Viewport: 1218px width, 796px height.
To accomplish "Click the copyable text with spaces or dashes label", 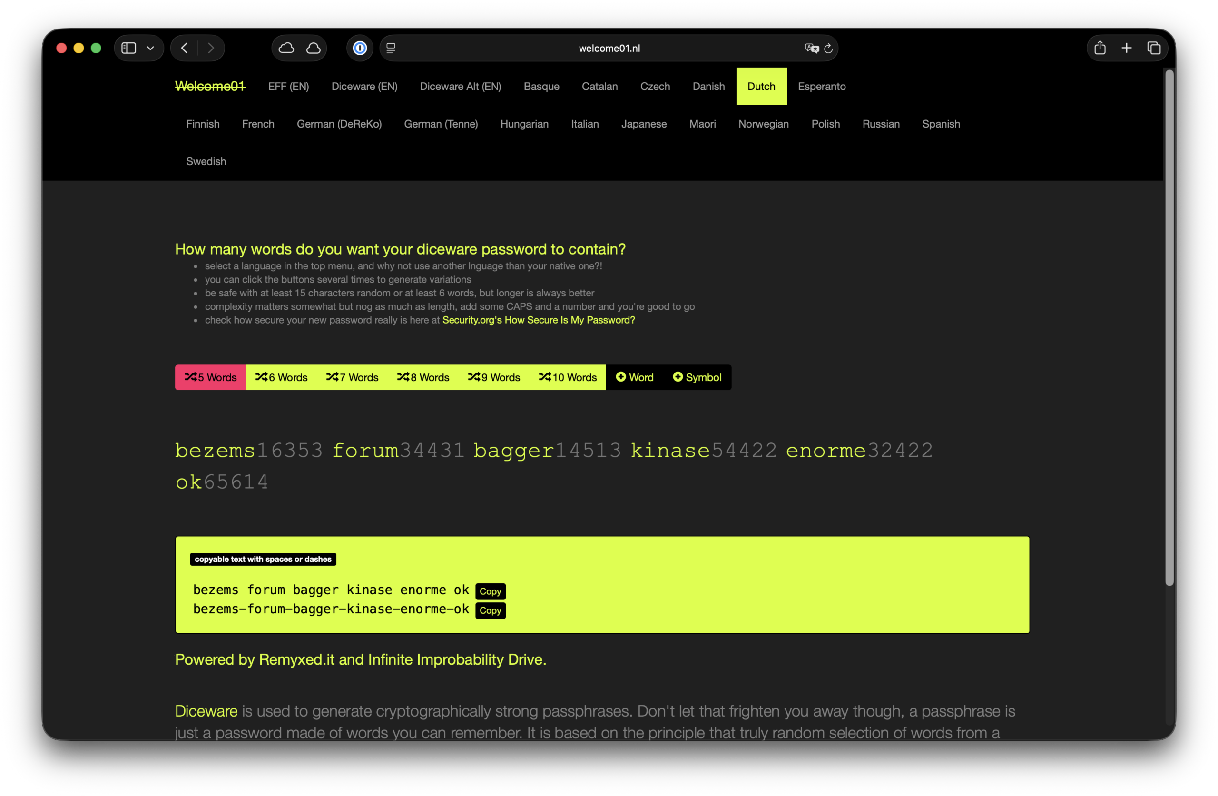I will [x=263, y=559].
